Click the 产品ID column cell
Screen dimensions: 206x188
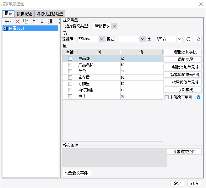[99, 58]
